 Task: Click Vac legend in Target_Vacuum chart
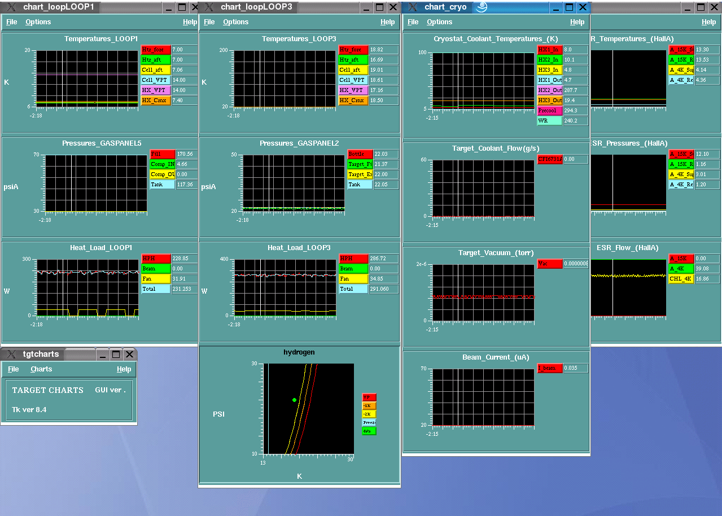coord(550,264)
